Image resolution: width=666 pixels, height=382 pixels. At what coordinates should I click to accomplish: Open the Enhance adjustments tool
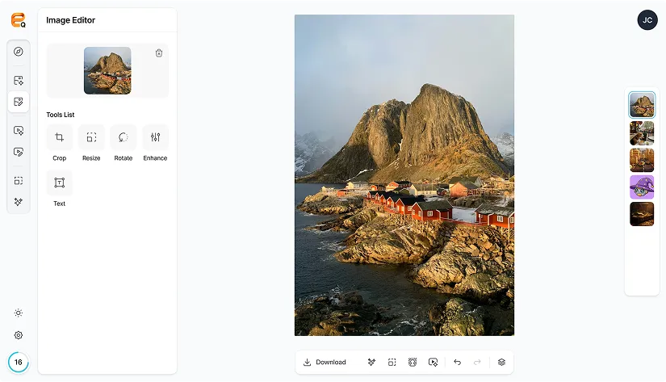155,138
